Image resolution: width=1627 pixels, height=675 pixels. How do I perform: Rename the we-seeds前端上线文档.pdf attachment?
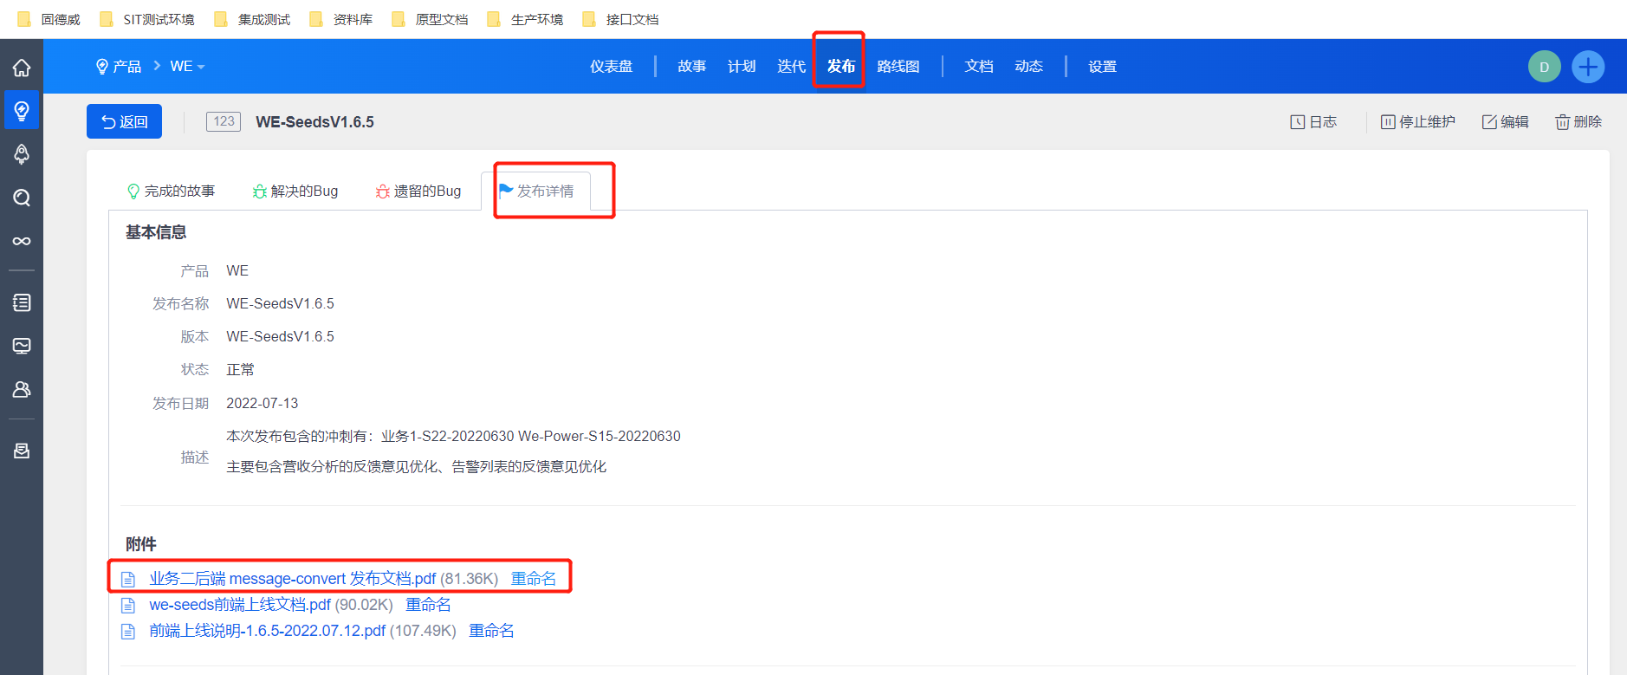[x=428, y=605]
